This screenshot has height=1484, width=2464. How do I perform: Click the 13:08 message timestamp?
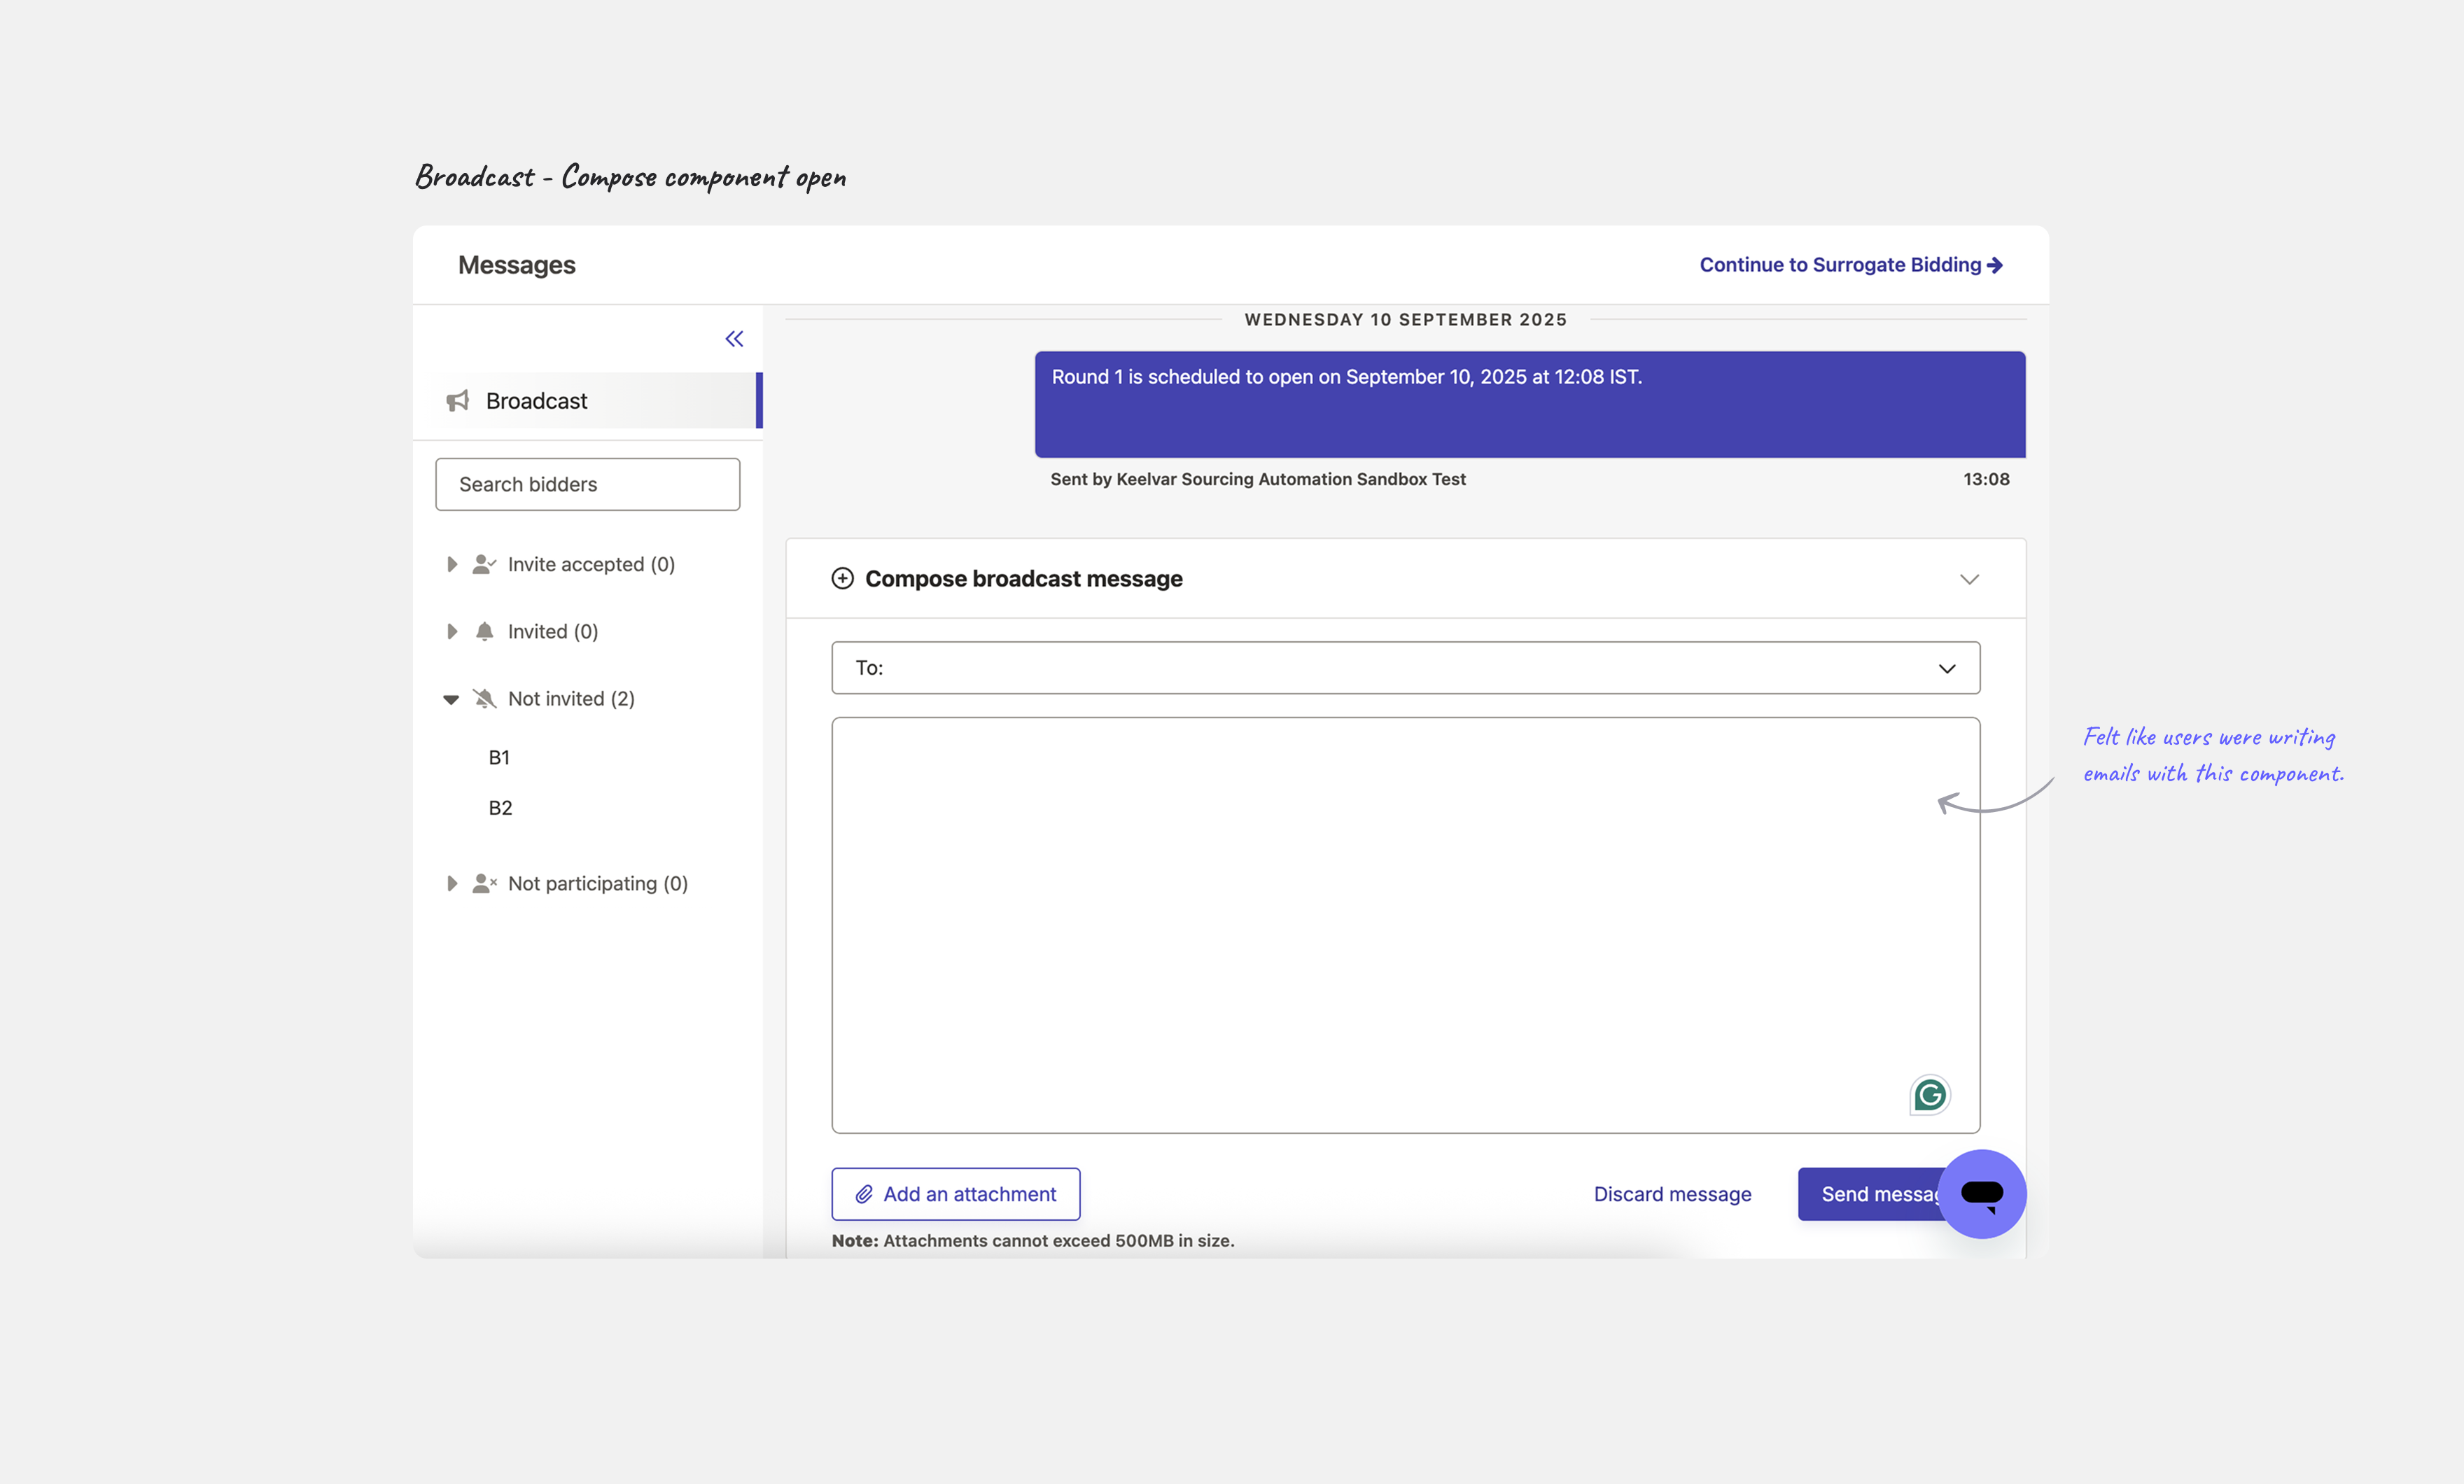pyautogui.click(x=1986, y=479)
